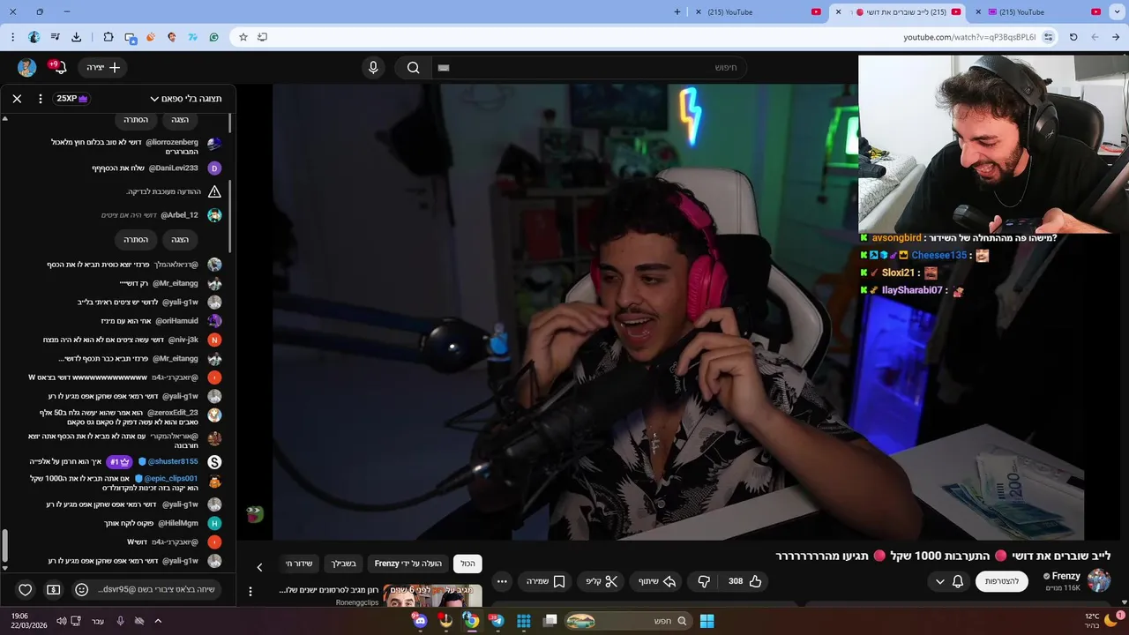Click the @epic_clips001 username in chat
1129x635 pixels.
point(171,478)
